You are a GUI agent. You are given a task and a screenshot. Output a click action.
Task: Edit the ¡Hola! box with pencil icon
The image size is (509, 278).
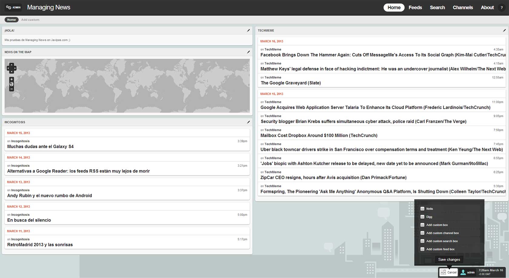pyautogui.click(x=248, y=31)
